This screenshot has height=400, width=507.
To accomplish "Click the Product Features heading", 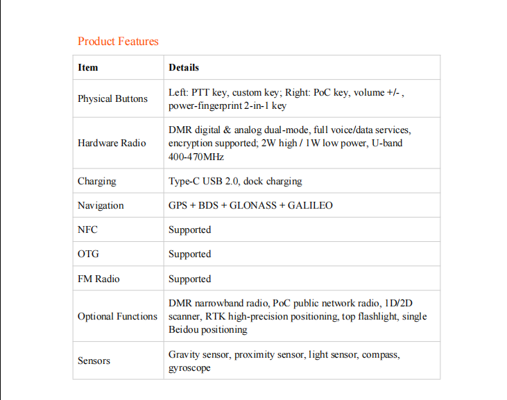I will pos(118,42).
